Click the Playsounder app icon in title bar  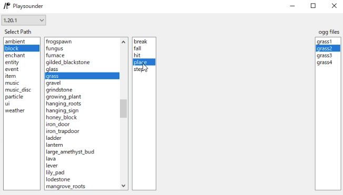point(7,6)
